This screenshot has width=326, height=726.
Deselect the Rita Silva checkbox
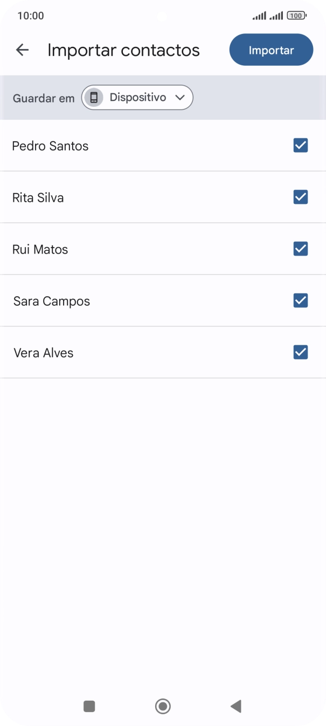[300, 197]
